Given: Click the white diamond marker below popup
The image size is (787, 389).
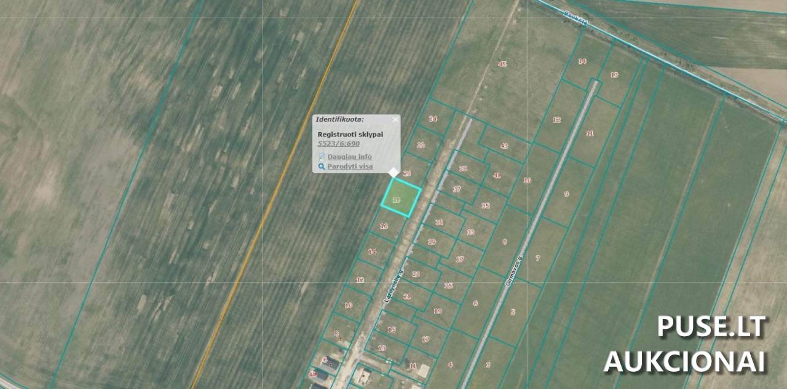Looking at the screenshot, I should point(393,173).
